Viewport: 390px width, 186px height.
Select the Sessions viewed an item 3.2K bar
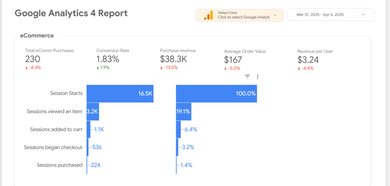click(93, 112)
